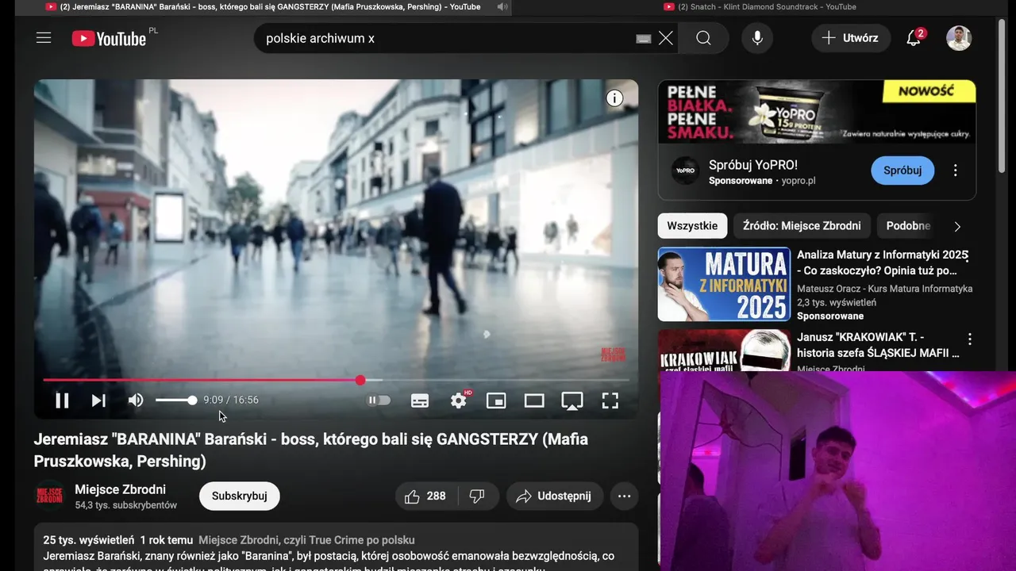
Task: Open the YouTube hamburger guide menu
Action: tap(44, 38)
